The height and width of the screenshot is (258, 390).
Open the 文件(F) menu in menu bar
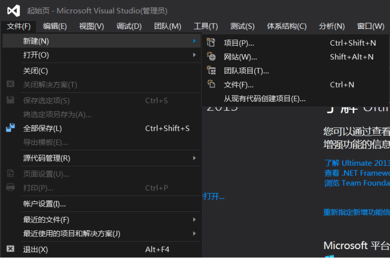[19, 26]
